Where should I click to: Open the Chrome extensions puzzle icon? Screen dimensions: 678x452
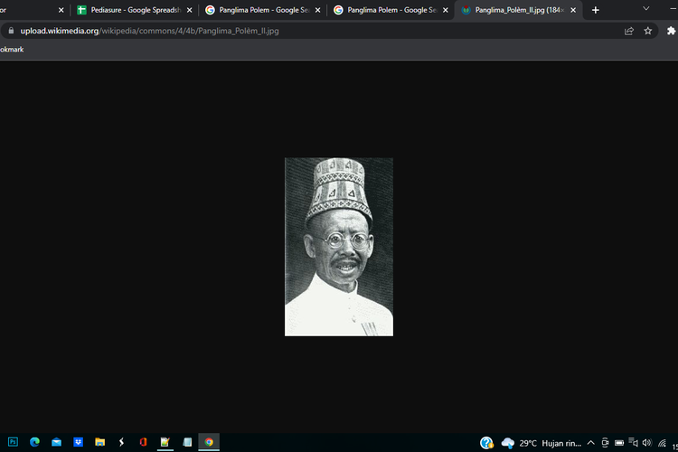coord(672,31)
